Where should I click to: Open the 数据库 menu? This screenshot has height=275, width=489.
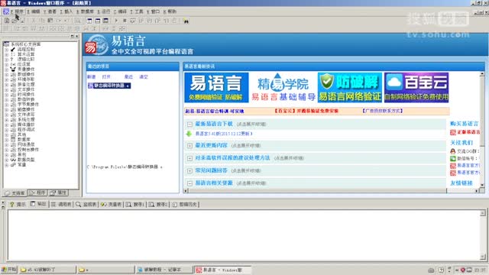pos(85,11)
